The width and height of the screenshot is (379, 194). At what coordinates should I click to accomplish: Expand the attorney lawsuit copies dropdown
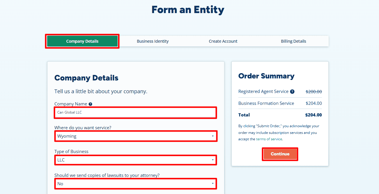(x=136, y=184)
